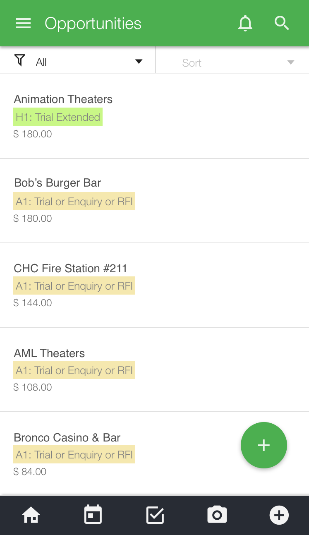Screen dimensions: 309x535
Task: Open Bronco Casino & Bar opportunity
Action: [x=67, y=437]
